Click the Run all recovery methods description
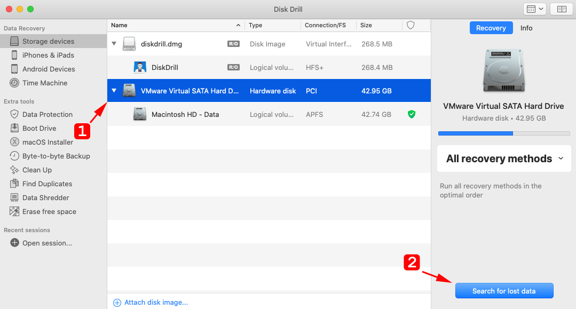Screen dimensions: 576x309 tap(491, 191)
